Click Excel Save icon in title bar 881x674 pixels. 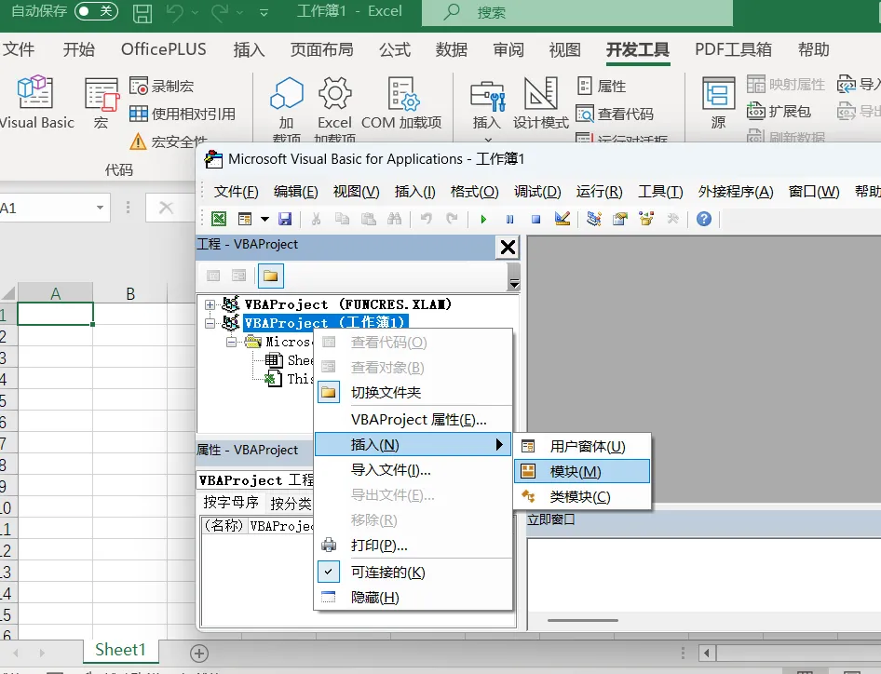pyautogui.click(x=142, y=12)
